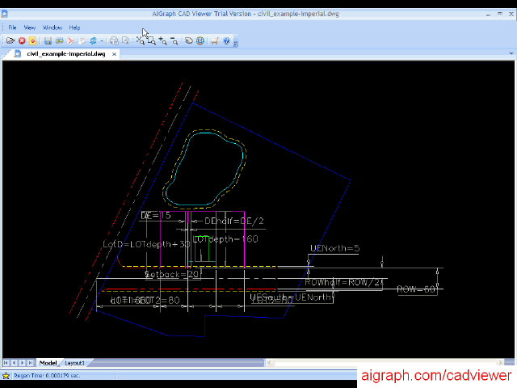517x388 pixels.
Task: Open the File menu
Action: 13,27
